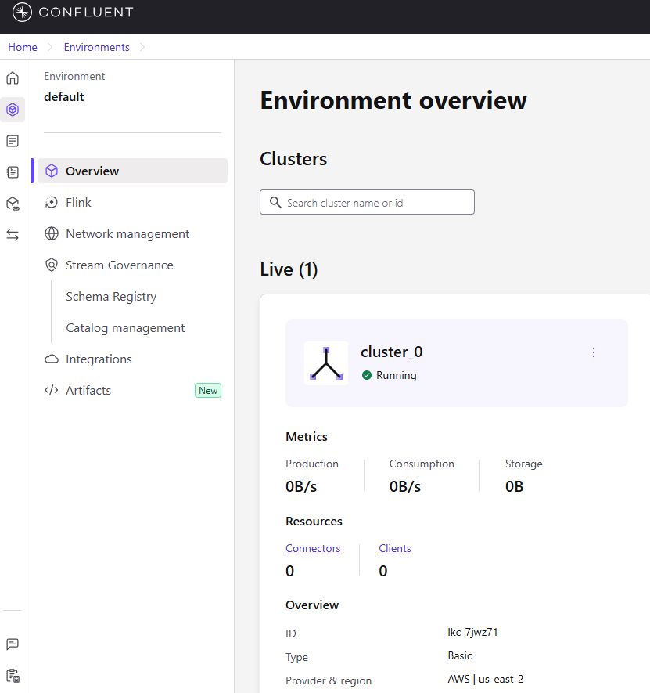
Task: Select the Environments cube icon in rail
Action: tap(13, 109)
